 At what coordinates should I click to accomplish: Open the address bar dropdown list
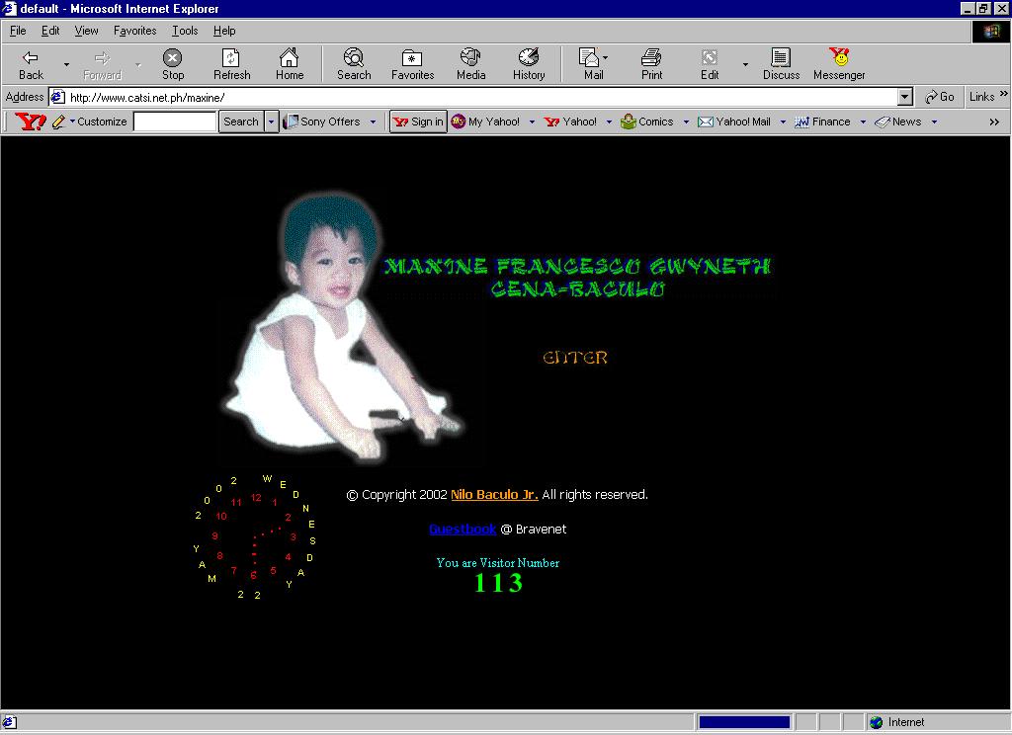tap(905, 98)
